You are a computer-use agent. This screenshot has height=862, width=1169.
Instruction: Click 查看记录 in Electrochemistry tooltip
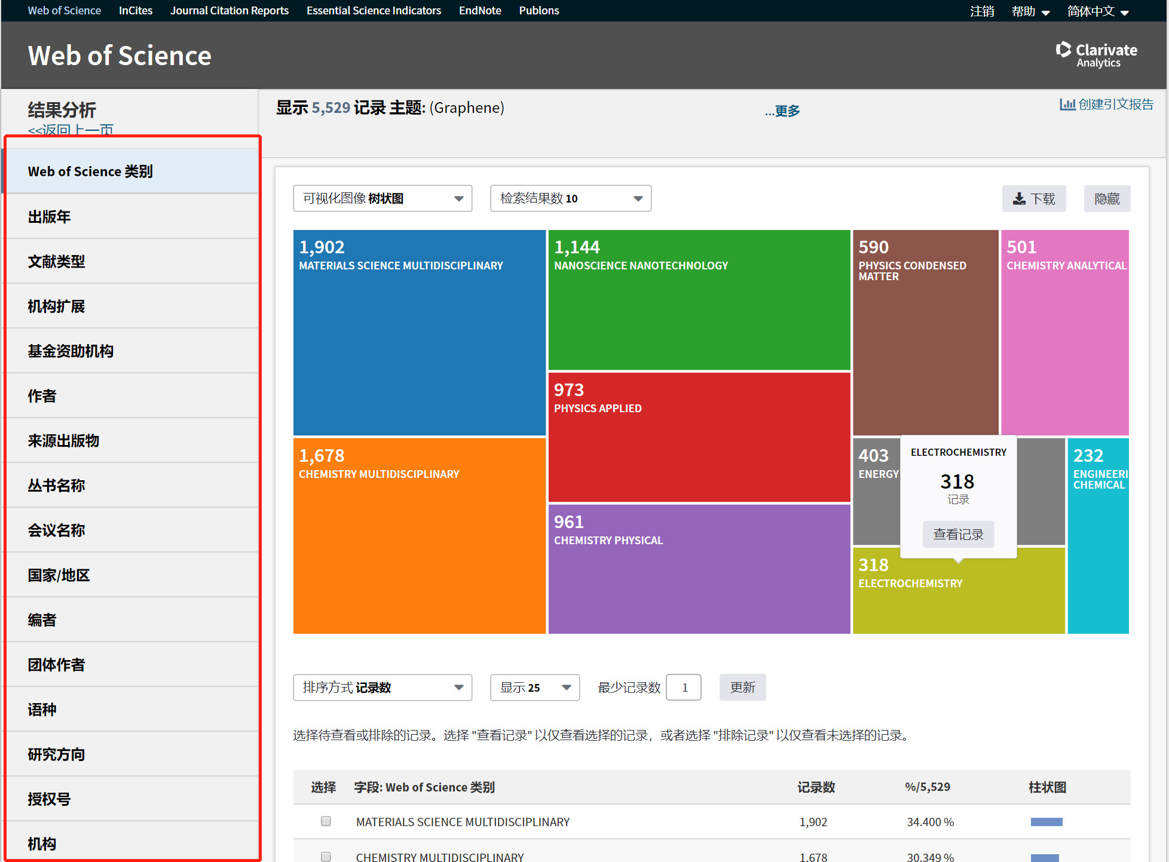[x=958, y=534]
